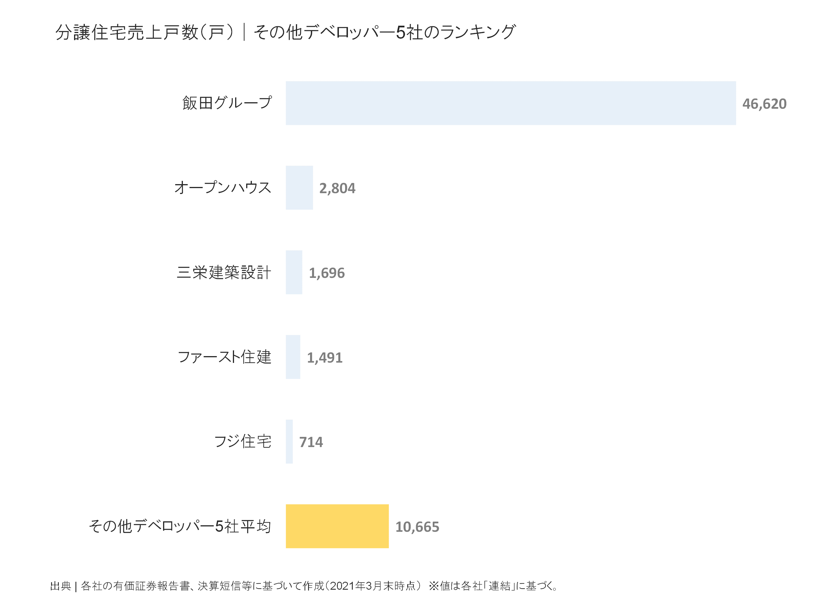Click the その他デベロッパー5社平均 label
814x610 pixels.
click(179, 526)
